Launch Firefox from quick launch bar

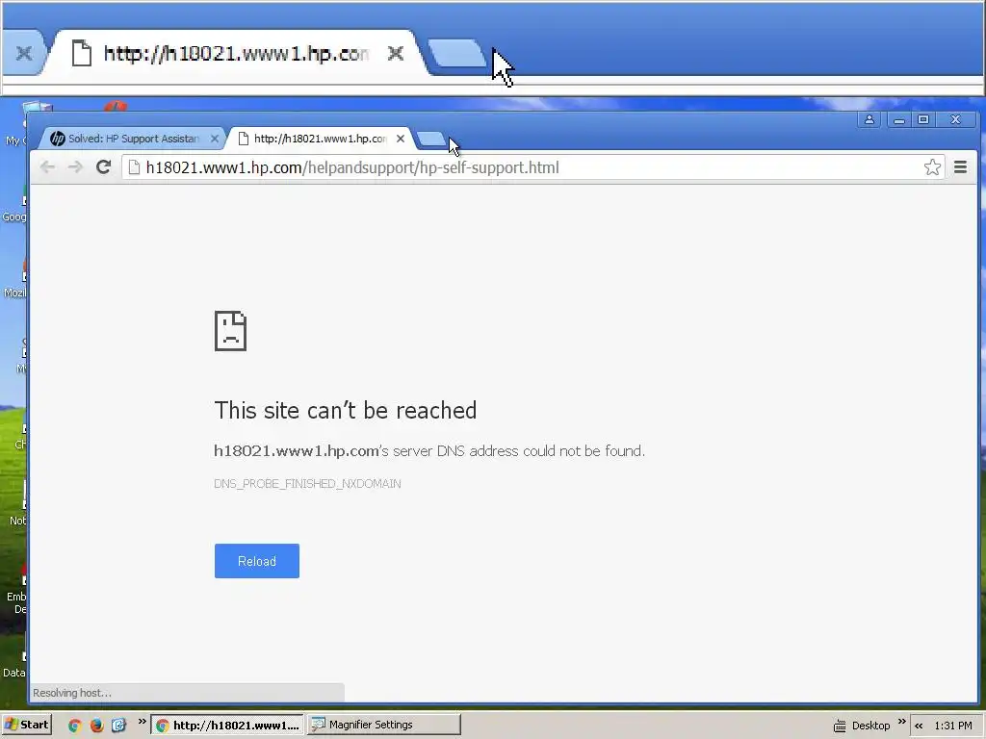(x=96, y=726)
